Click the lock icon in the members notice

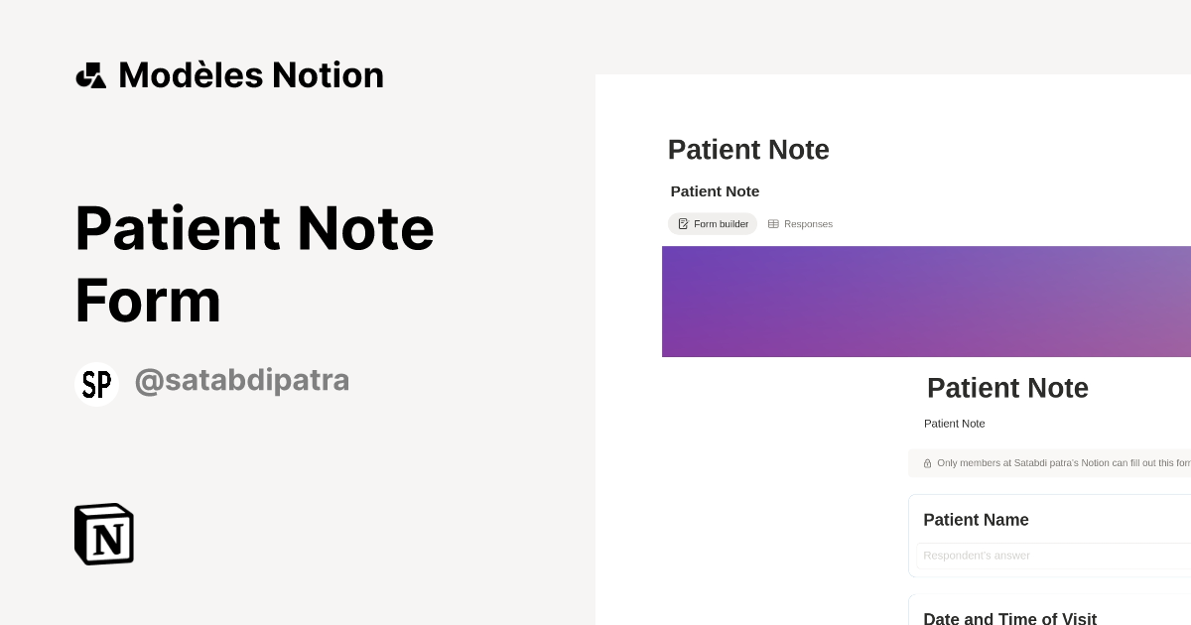[927, 463]
